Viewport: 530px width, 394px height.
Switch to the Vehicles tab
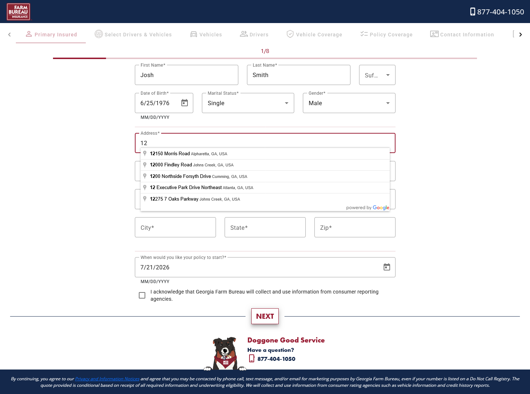[x=206, y=35]
